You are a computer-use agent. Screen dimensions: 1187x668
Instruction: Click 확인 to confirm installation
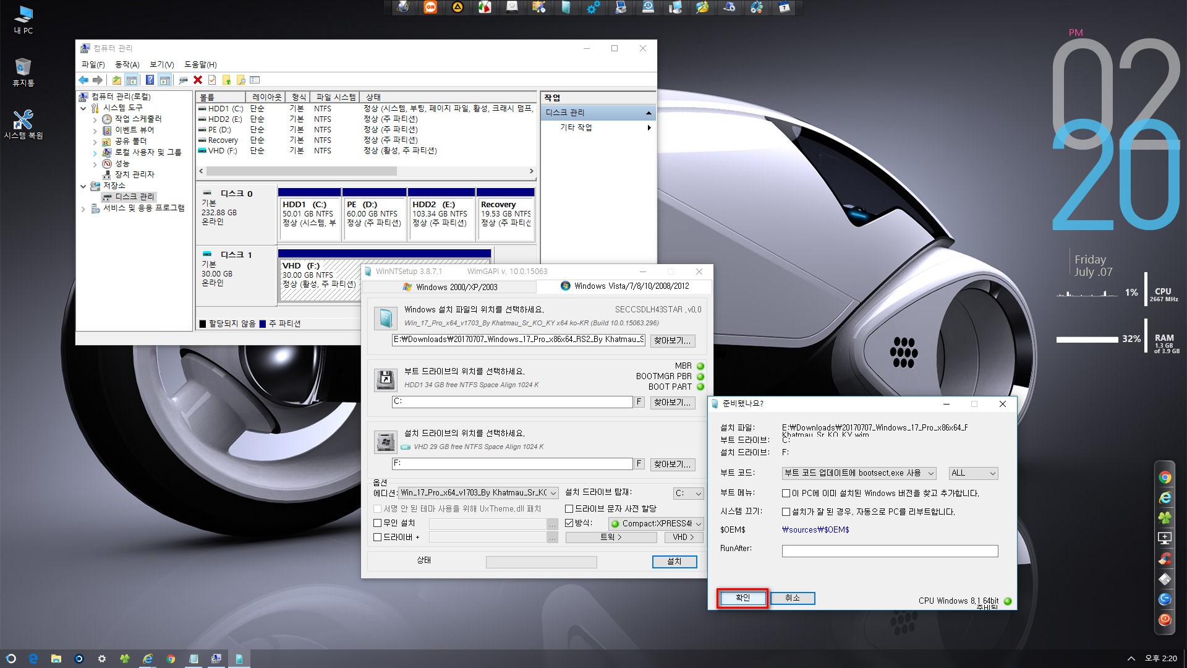click(742, 598)
